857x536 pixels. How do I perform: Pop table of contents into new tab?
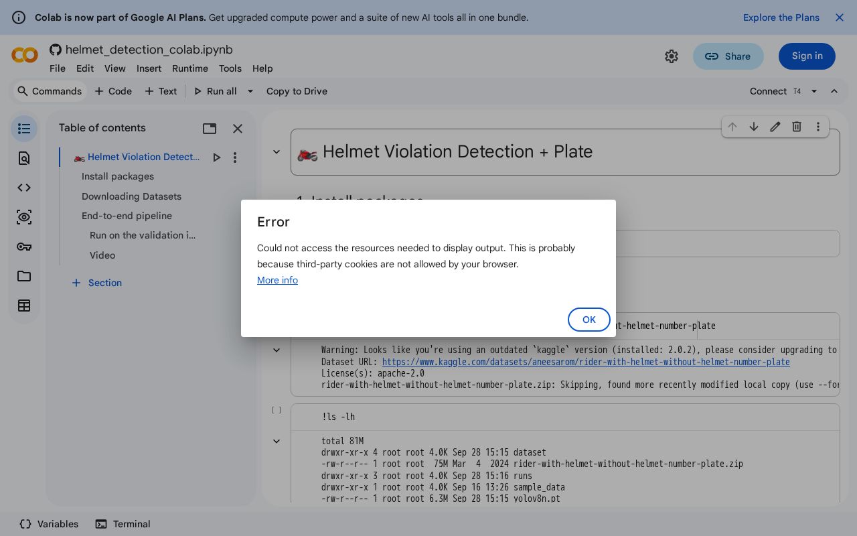[x=210, y=129]
